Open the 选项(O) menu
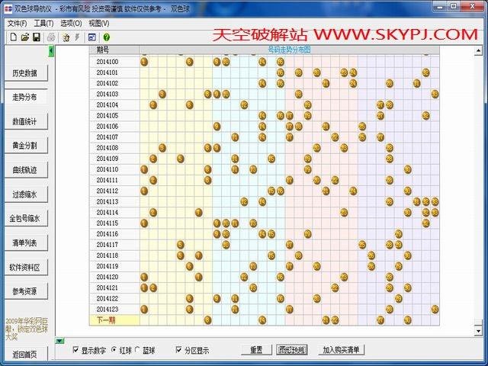Screen dimensions: 488x366 [x=71, y=24]
